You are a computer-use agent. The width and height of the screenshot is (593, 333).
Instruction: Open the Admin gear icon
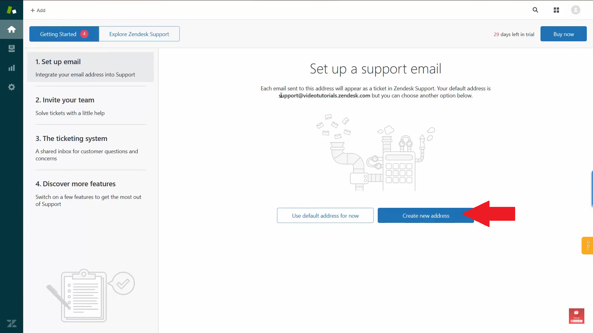point(11,87)
